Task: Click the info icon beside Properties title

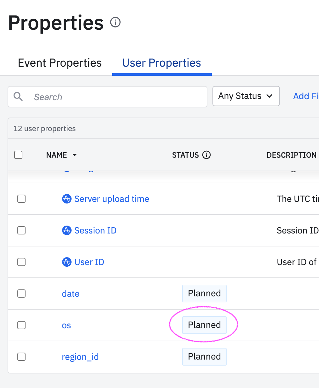Action: (x=115, y=22)
